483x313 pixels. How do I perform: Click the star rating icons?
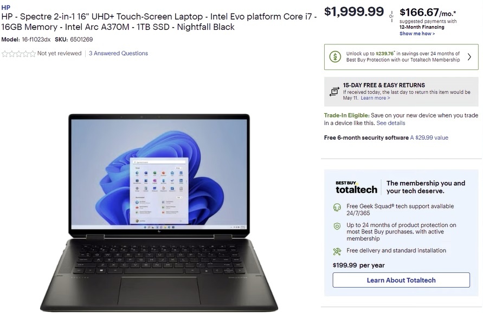click(19, 54)
